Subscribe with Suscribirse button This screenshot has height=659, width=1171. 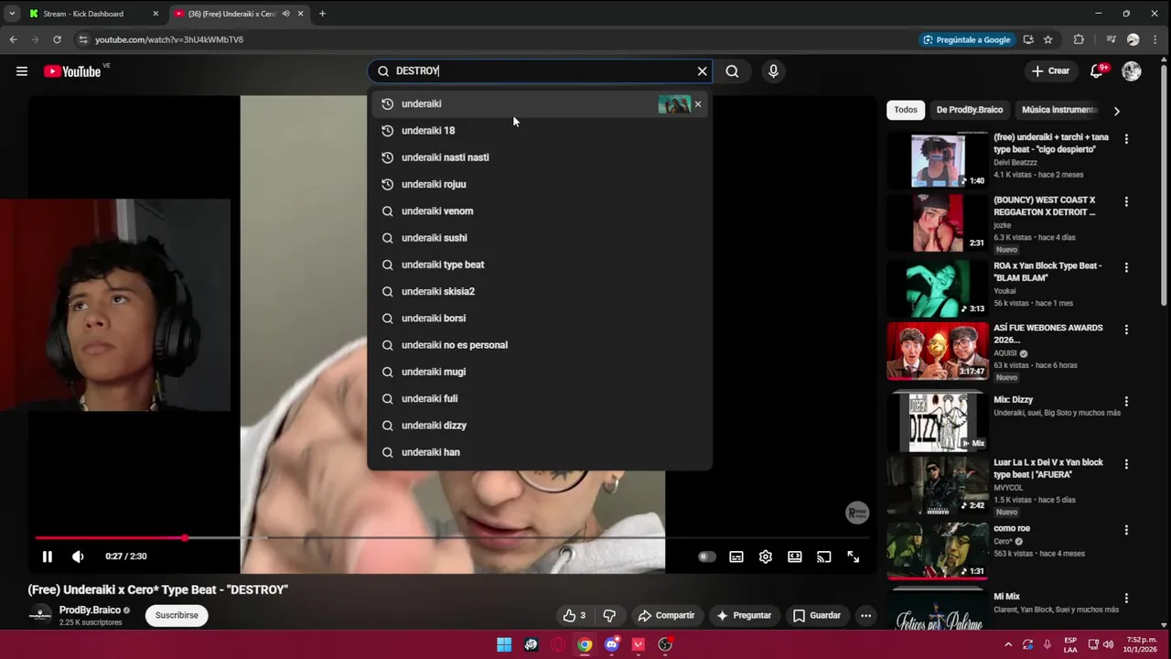[x=177, y=616]
